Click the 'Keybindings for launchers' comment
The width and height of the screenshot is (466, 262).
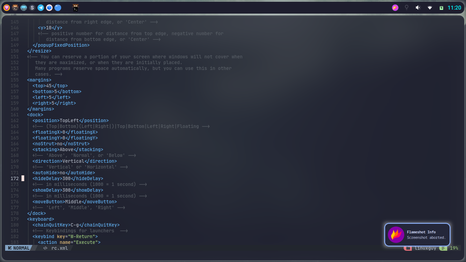click(x=80, y=231)
